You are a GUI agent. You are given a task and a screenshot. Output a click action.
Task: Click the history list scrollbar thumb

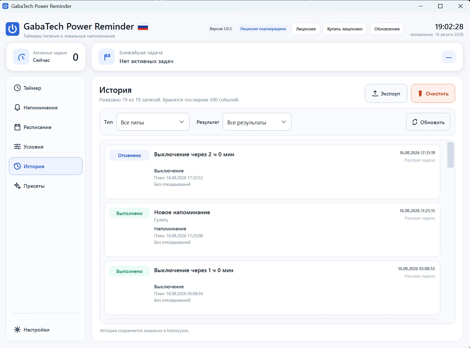[450, 155]
